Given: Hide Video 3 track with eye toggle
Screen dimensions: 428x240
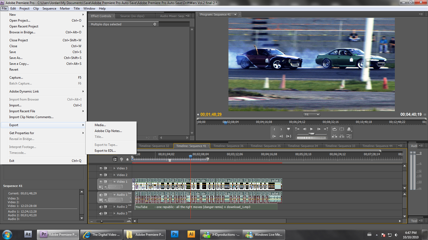Looking at the screenshot, I should 101,168.
